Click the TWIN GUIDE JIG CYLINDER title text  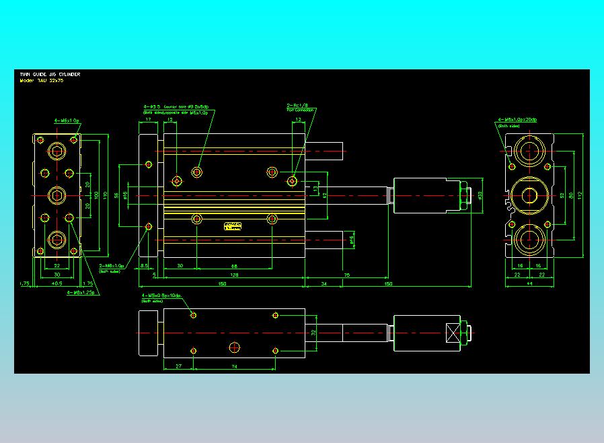point(50,74)
